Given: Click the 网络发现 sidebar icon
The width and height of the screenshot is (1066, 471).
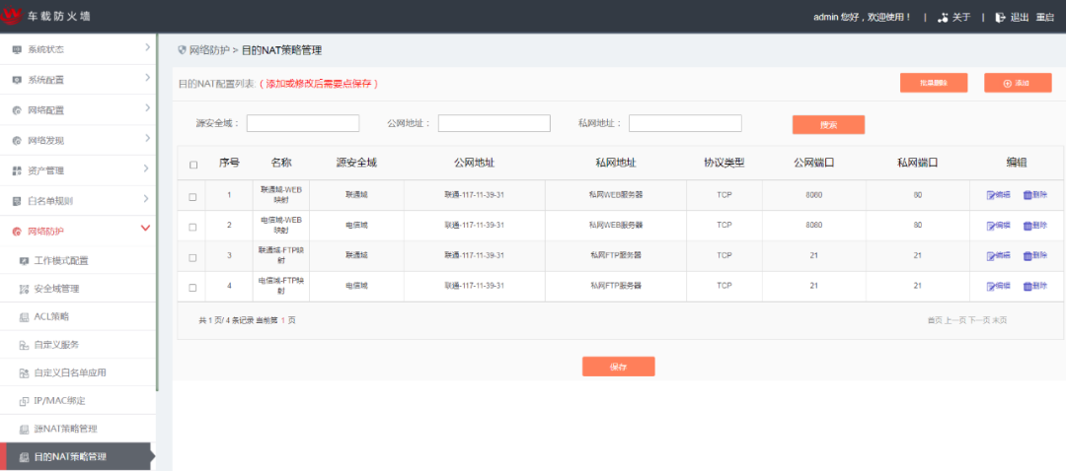Looking at the screenshot, I should (17, 141).
